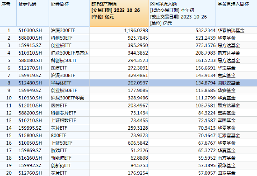This screenshot has width=257, height=176.
Task: Click manager cell 银华基金
Action: tap(227, 166)
